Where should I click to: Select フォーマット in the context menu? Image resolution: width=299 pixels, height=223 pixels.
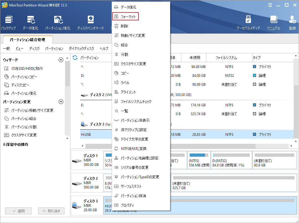[x=125, y=16]
